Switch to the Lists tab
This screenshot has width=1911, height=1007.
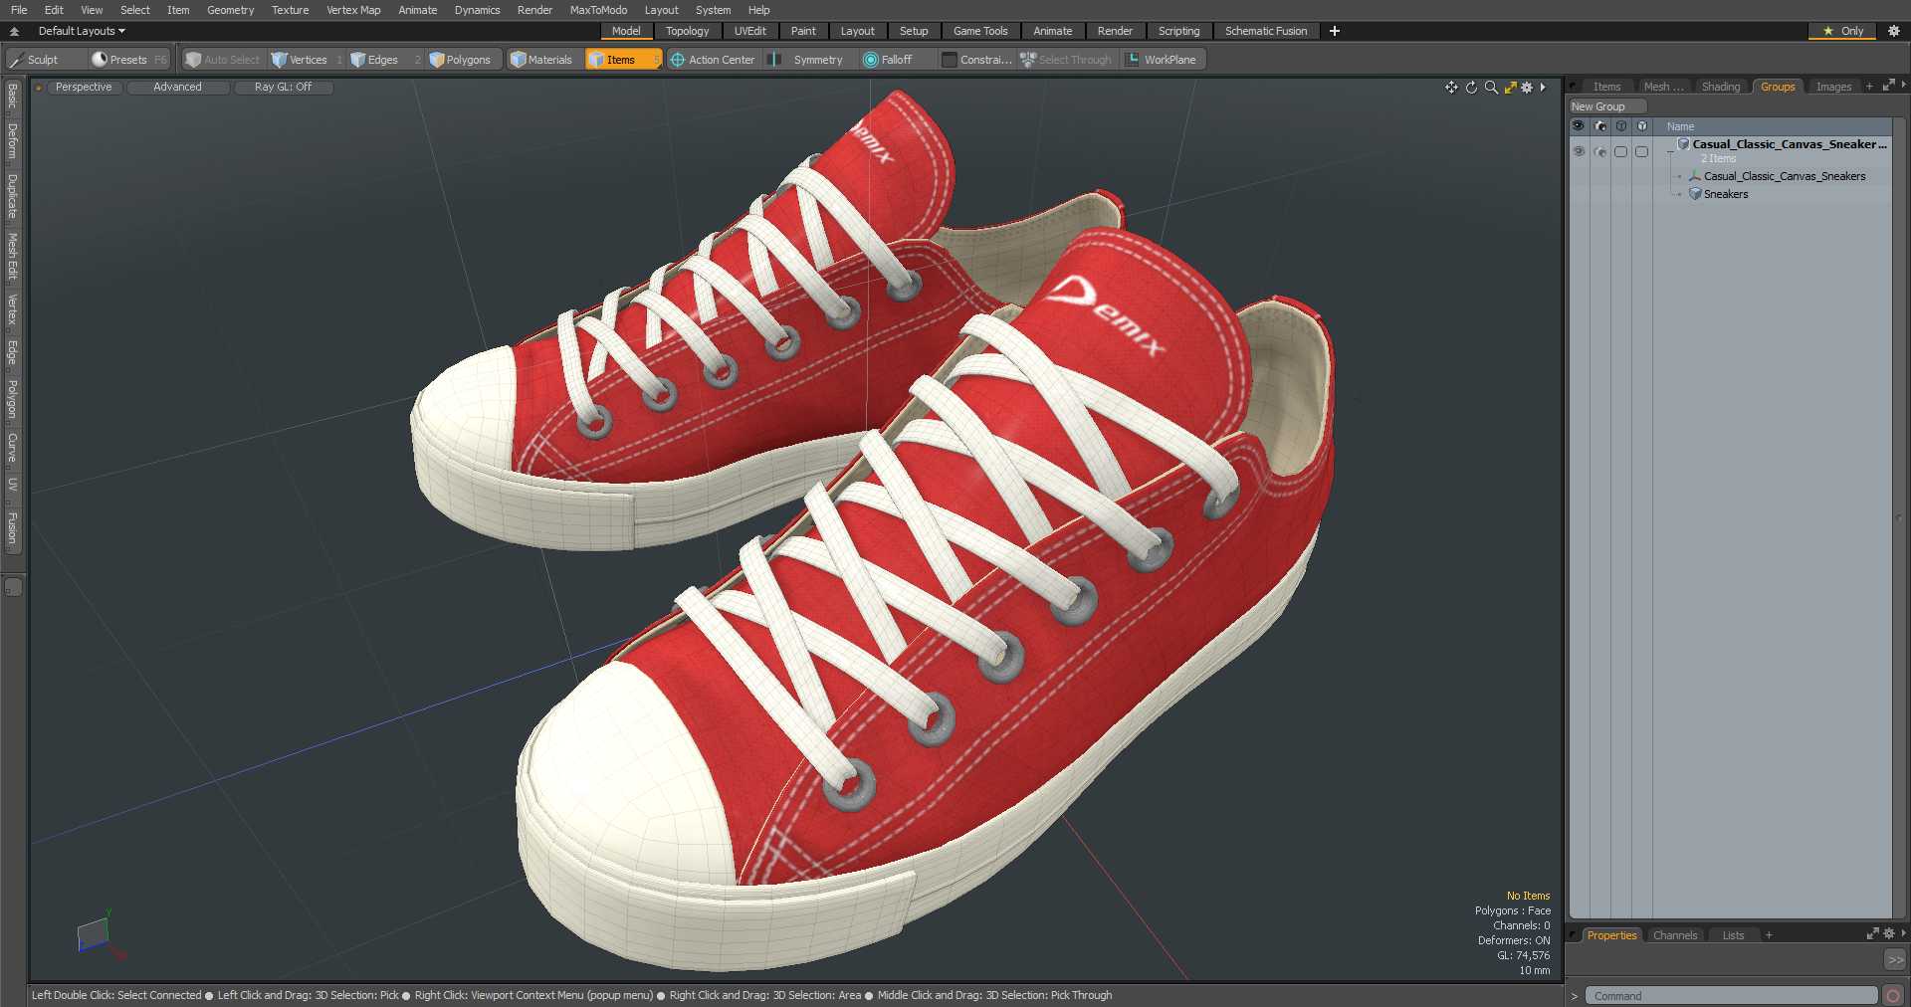pos(1733,935)
